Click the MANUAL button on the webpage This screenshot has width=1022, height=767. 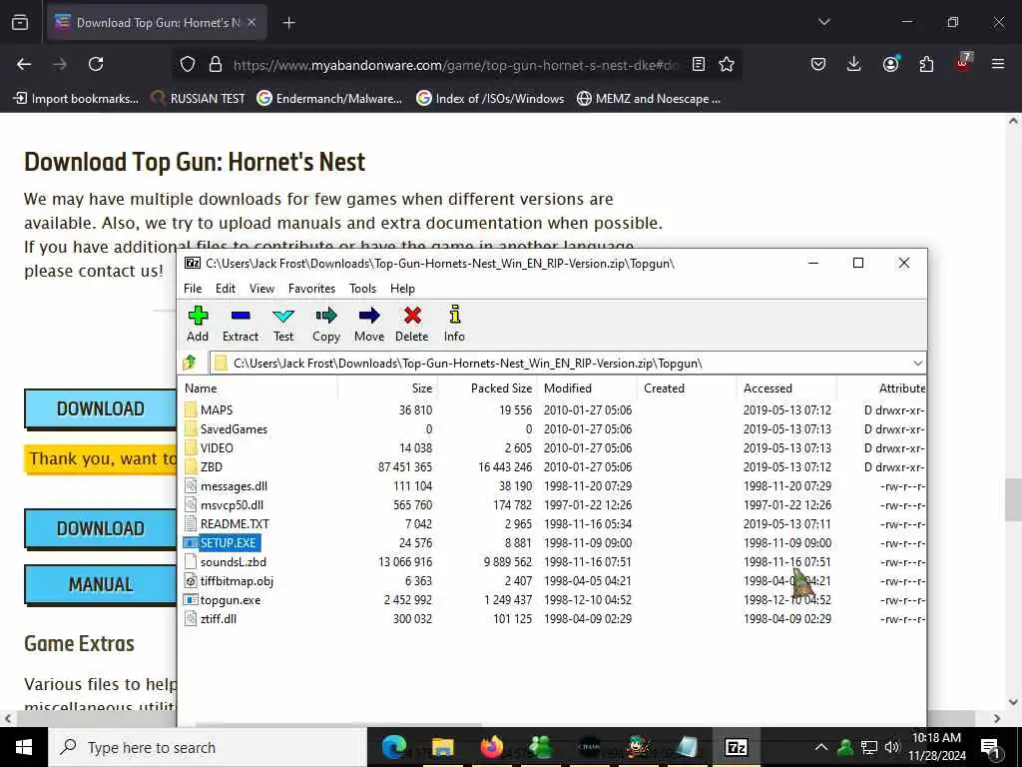pos(101,584)
